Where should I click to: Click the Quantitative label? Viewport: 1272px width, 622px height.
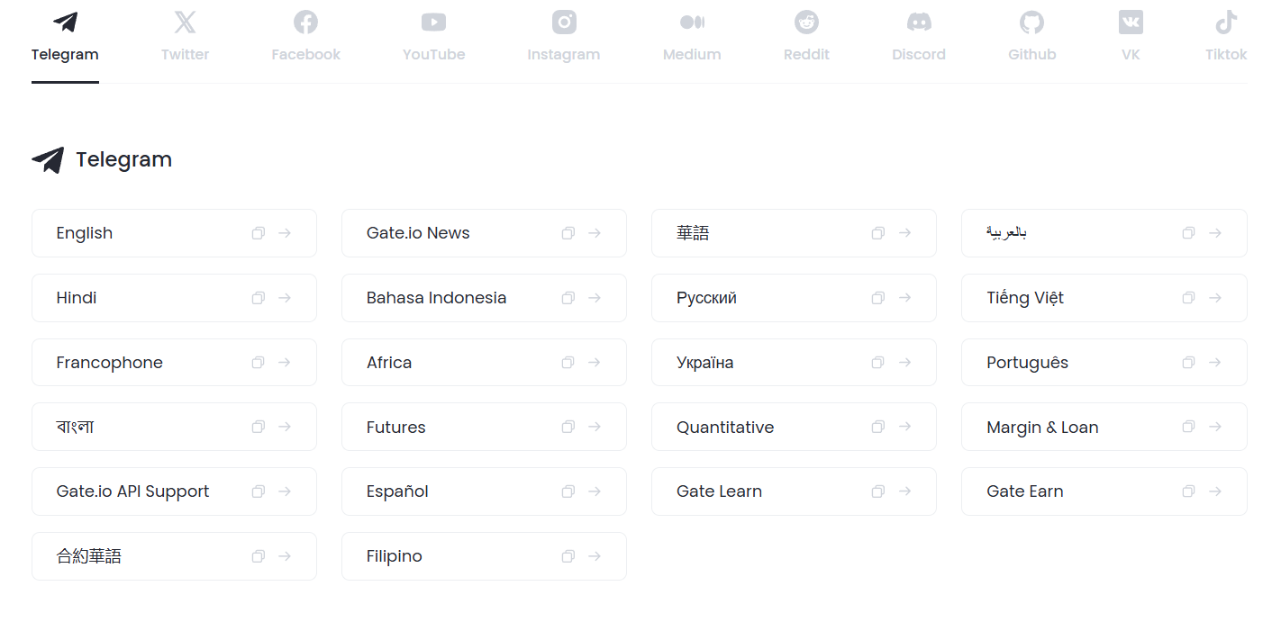[x=725, y=428]
